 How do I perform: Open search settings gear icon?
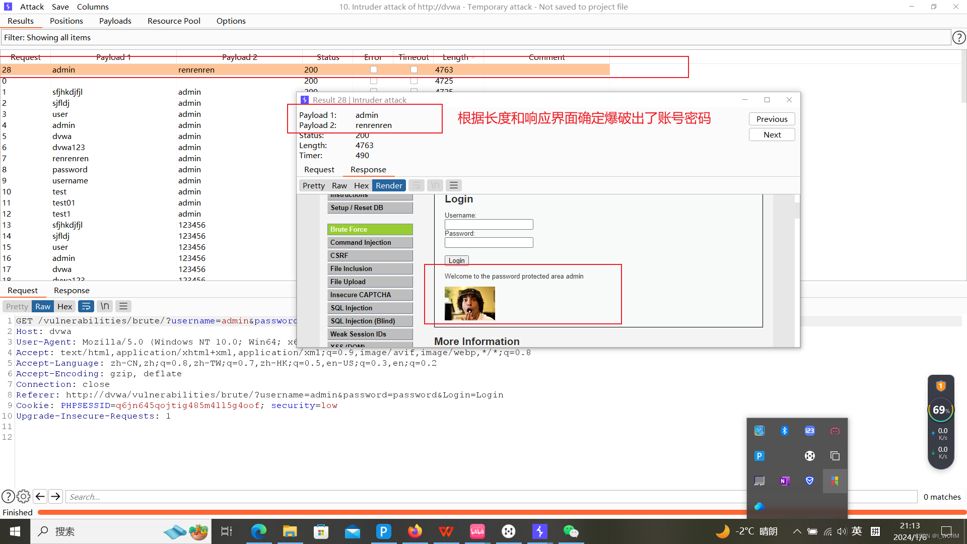pos(23,497)
